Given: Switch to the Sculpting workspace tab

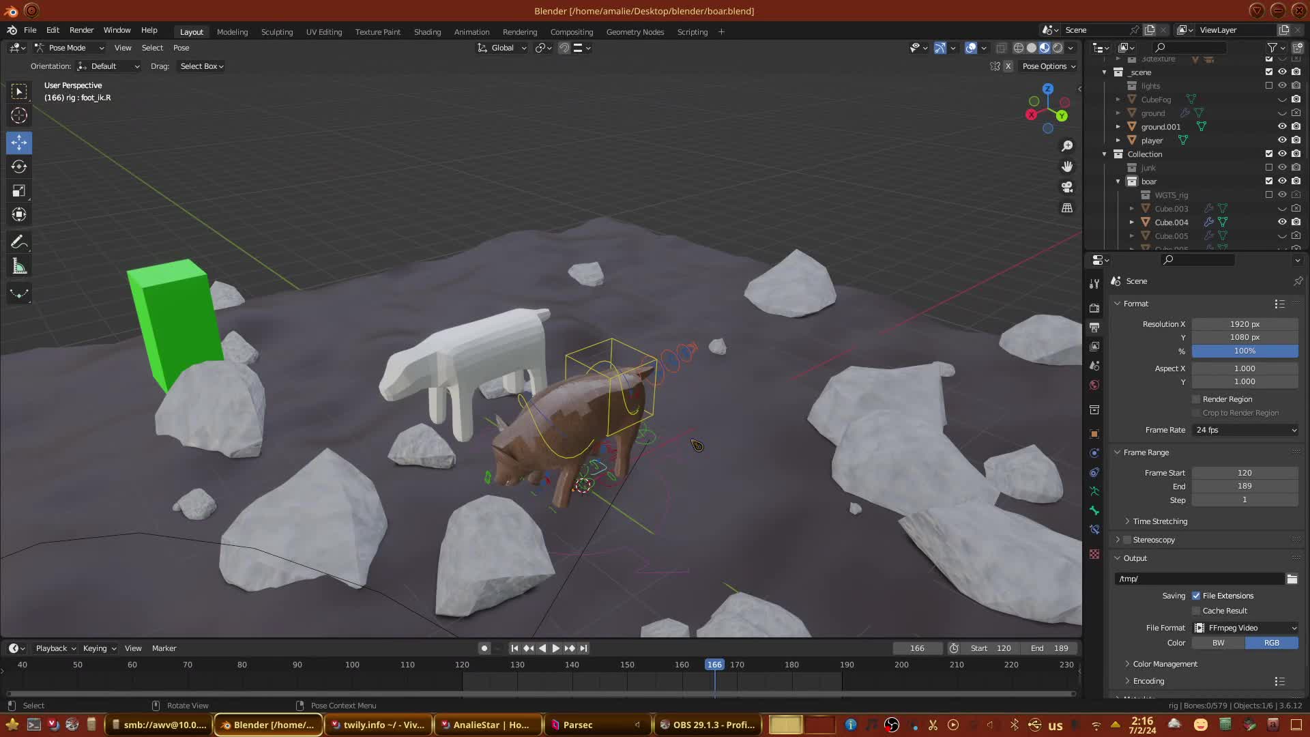Looking at the screenshot, I should click(276, 32).
